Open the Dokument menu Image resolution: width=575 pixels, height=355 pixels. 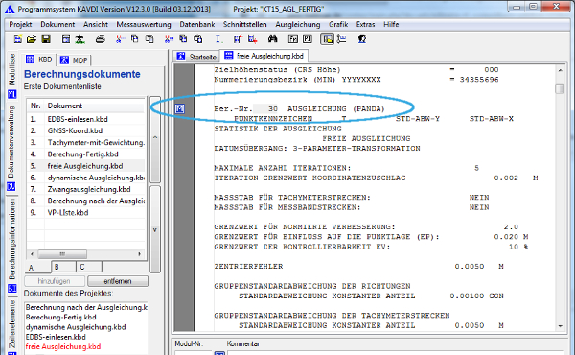(57, 24)
